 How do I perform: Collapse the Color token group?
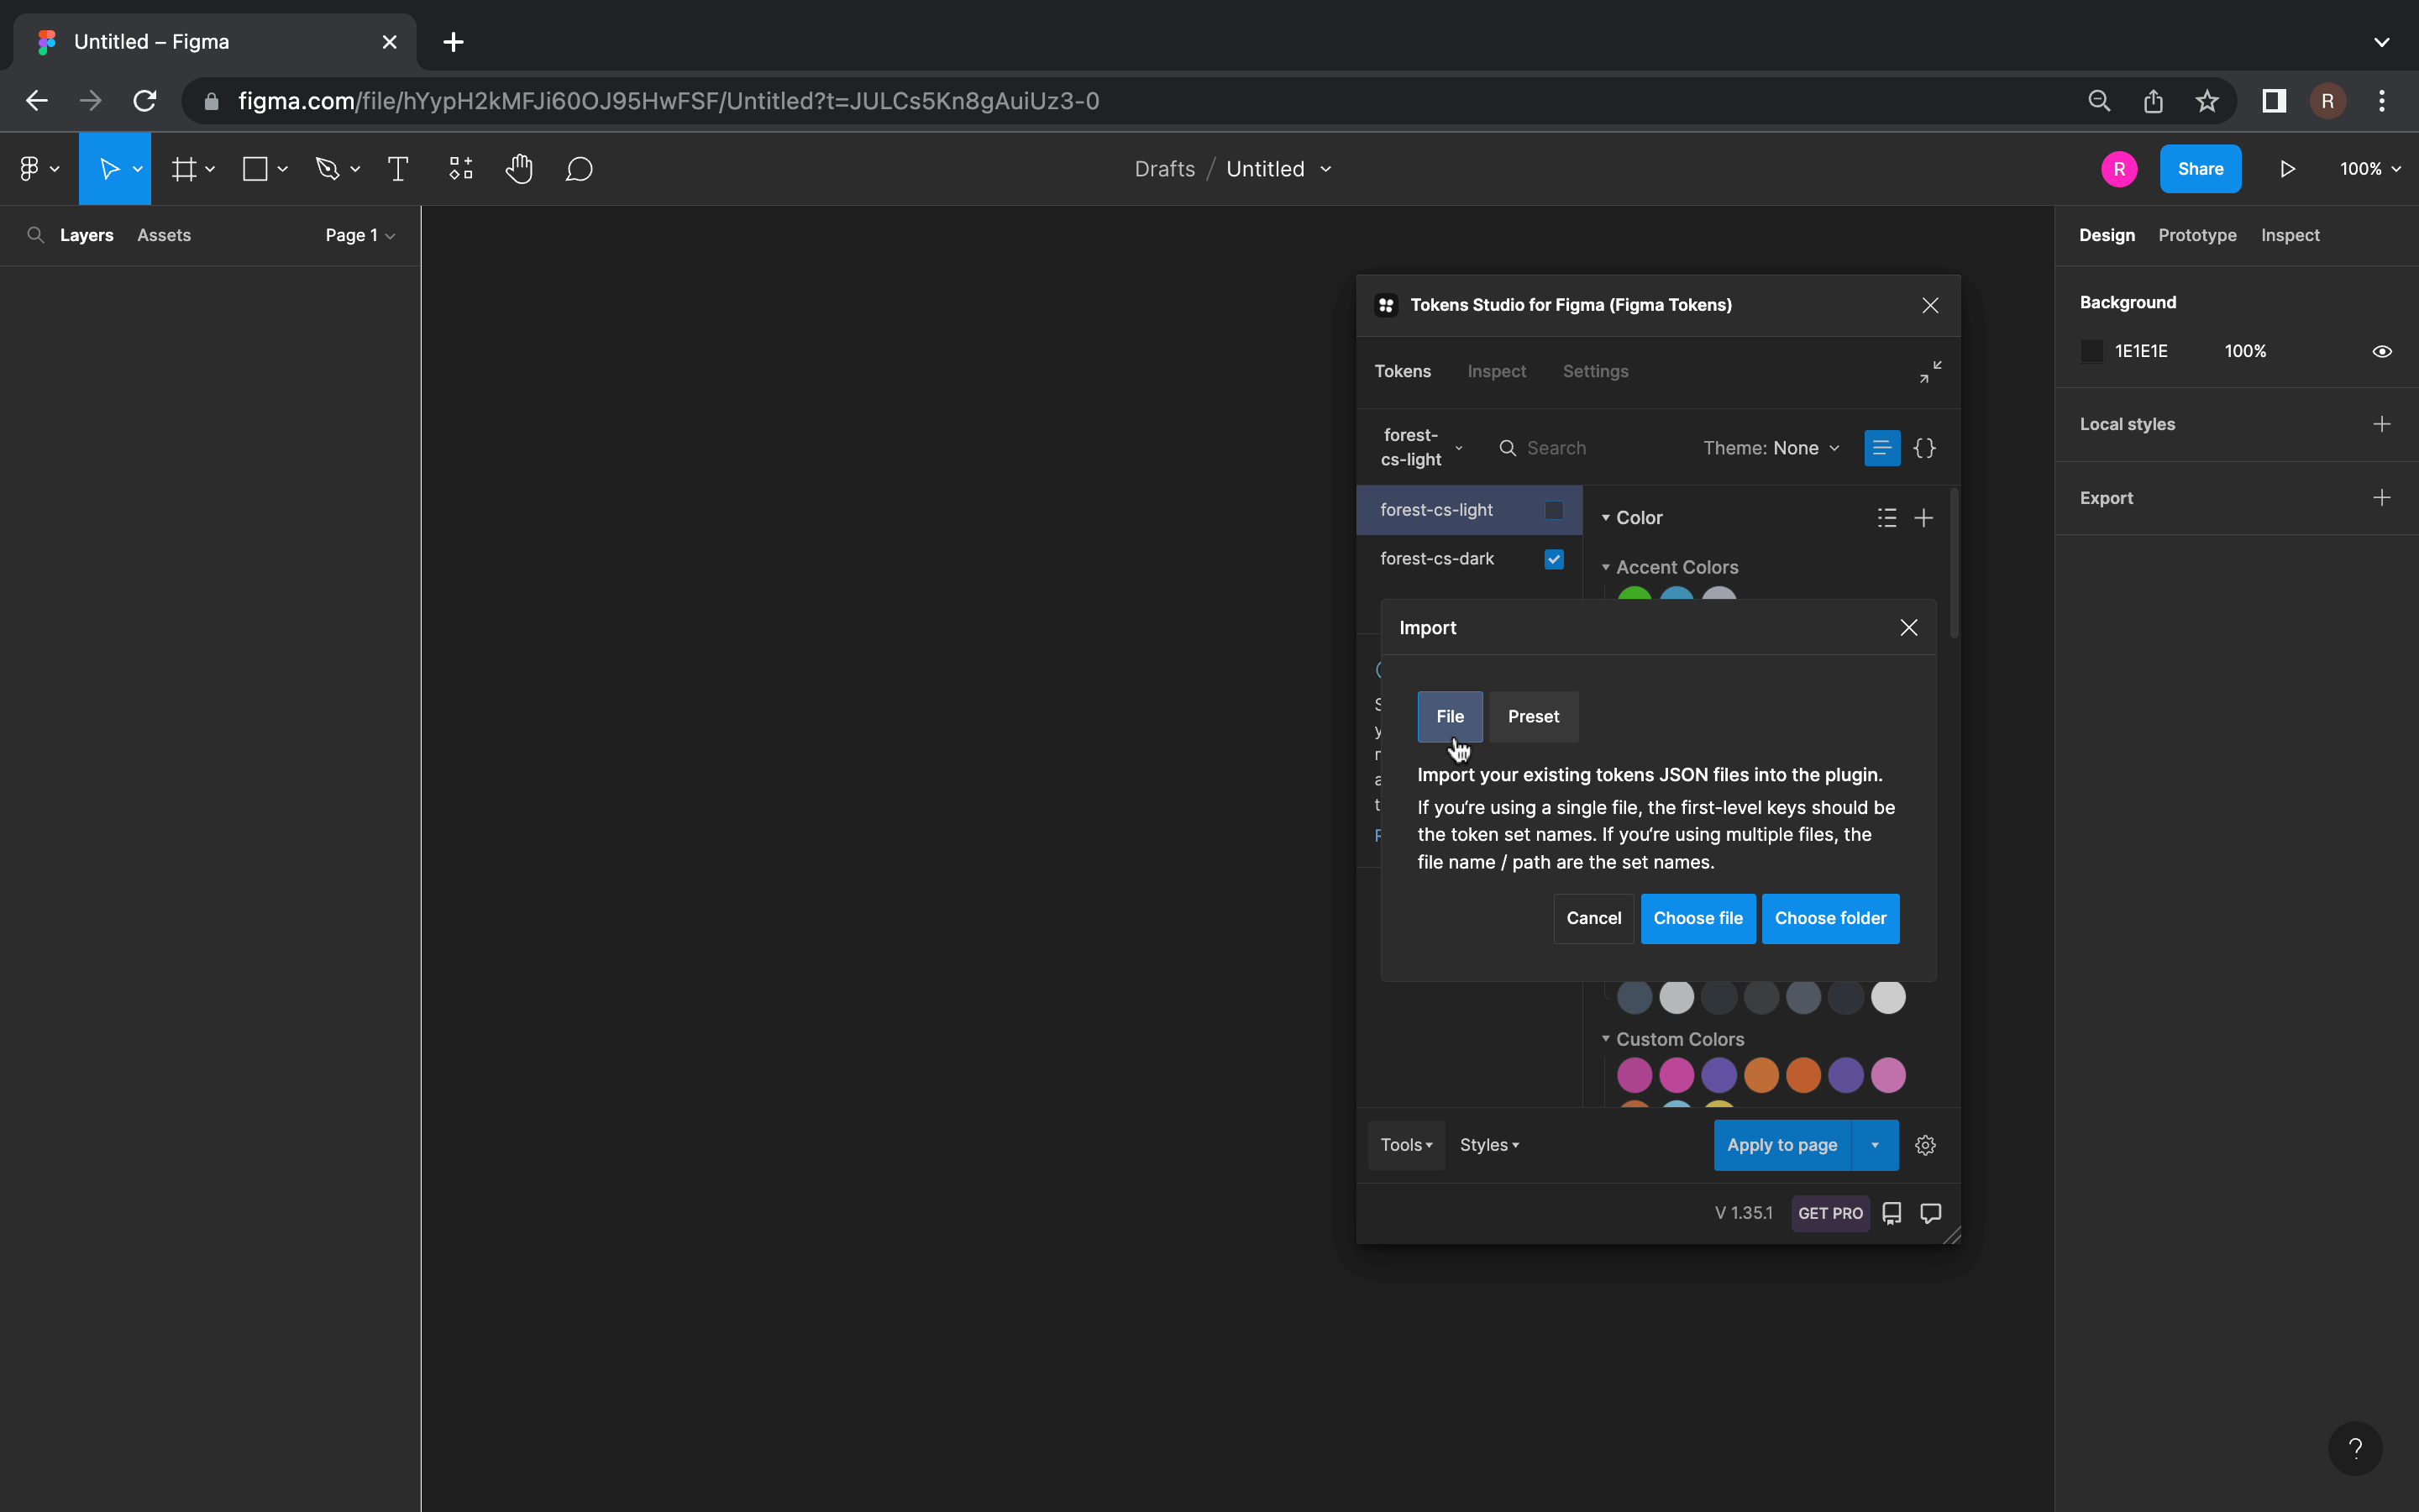[x=1605, y=518]
